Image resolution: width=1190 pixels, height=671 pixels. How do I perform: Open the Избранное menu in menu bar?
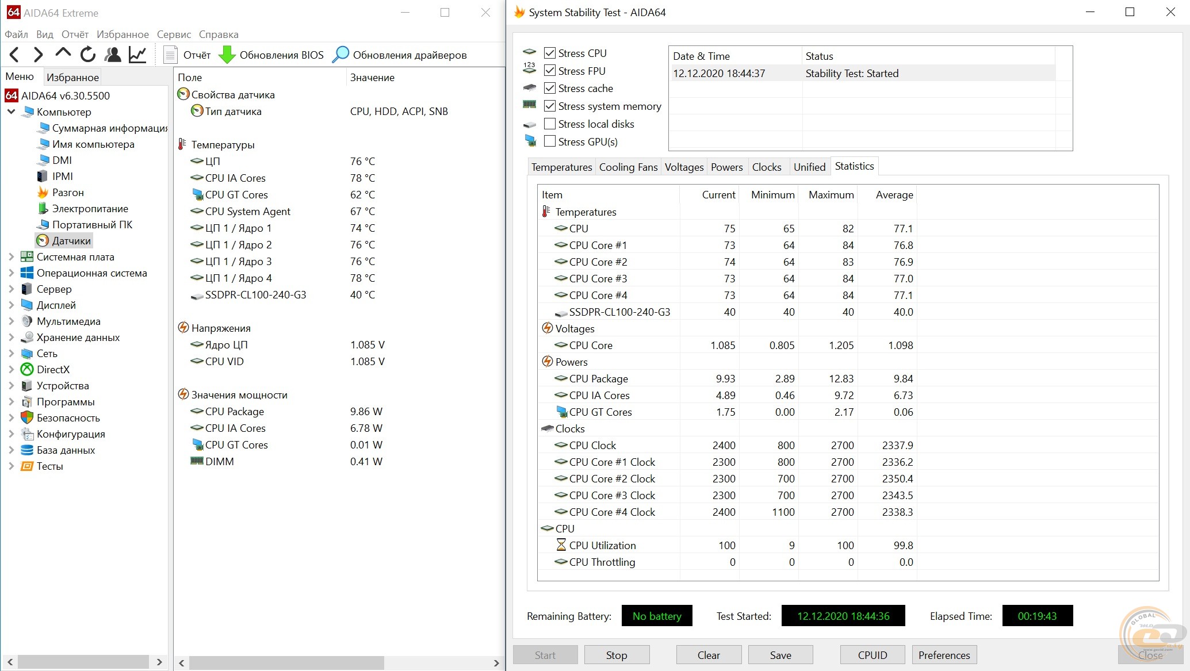click(123, 34)
